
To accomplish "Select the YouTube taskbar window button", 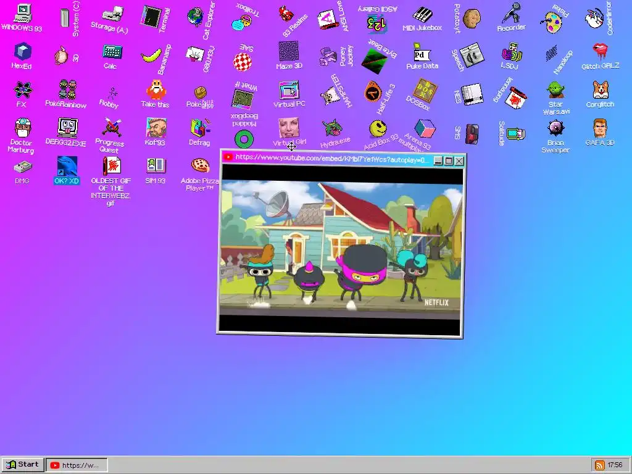I will (x=77, y=465).
